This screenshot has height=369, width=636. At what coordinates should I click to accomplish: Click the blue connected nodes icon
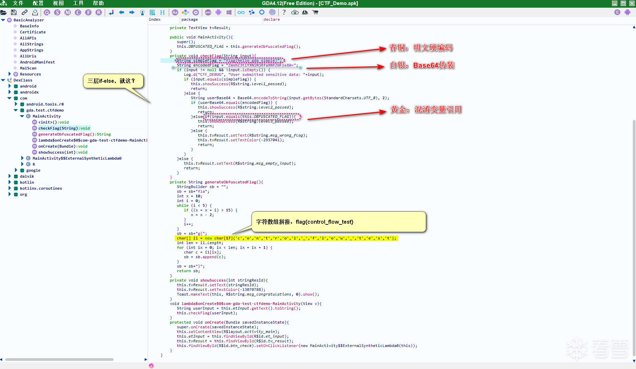(252, 12)
